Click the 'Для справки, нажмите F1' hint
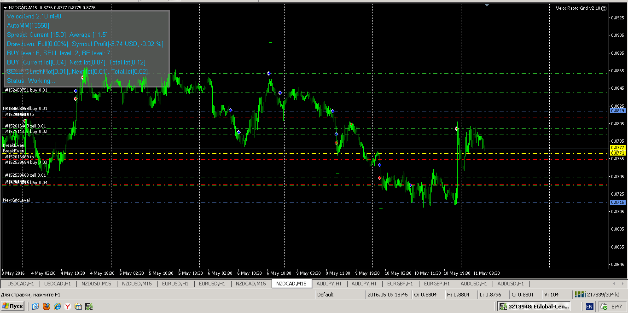Viewport: 628px width, 313px height. (30, 295)
